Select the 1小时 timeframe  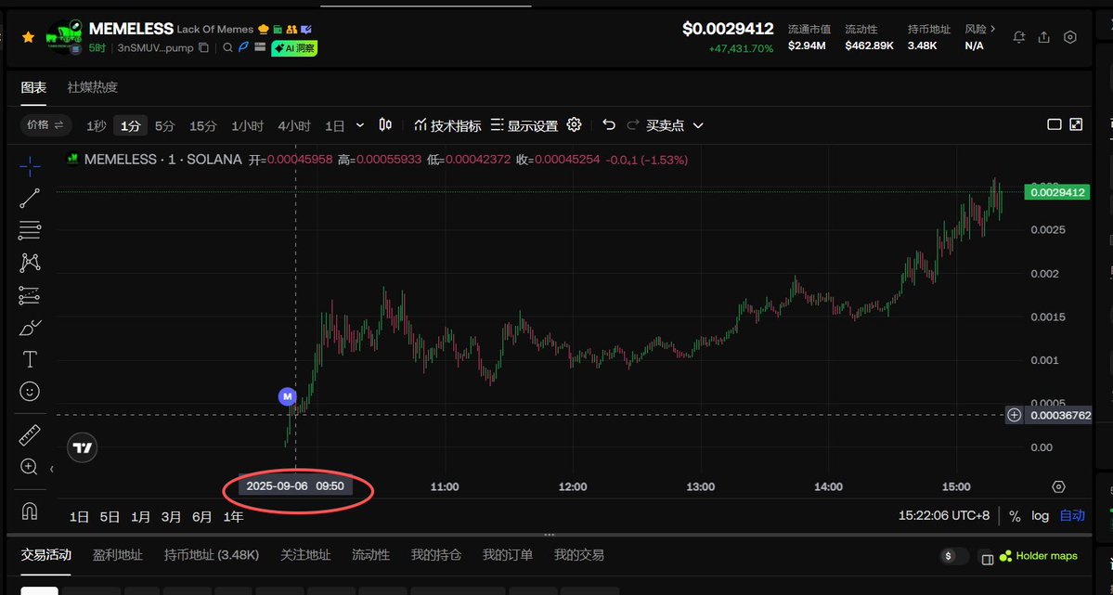[247, 125]
